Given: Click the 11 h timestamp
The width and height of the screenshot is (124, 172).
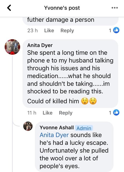Looking at the screenshot, I should (x=32, y=113).
